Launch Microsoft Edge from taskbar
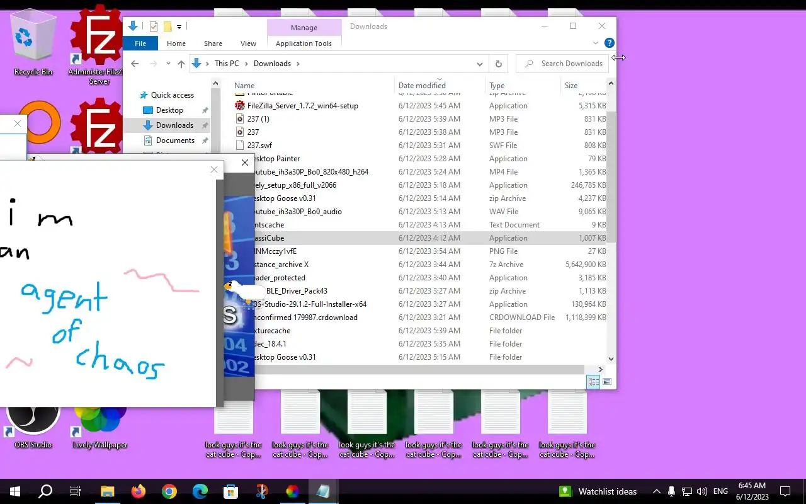The image size is (806, 504). point(200,491)
